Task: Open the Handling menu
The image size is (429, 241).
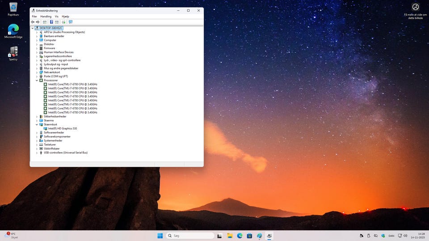Action: (x=46, y=17)
